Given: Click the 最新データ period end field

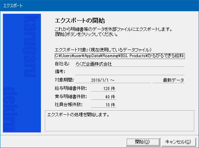Looking at the screenshot, I should point(169,80).
